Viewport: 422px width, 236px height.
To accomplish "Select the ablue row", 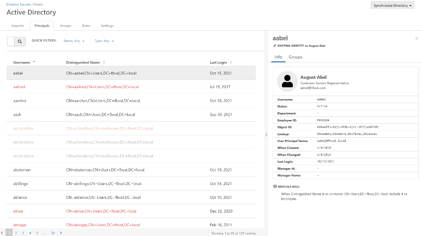I will tap(131, 211).
